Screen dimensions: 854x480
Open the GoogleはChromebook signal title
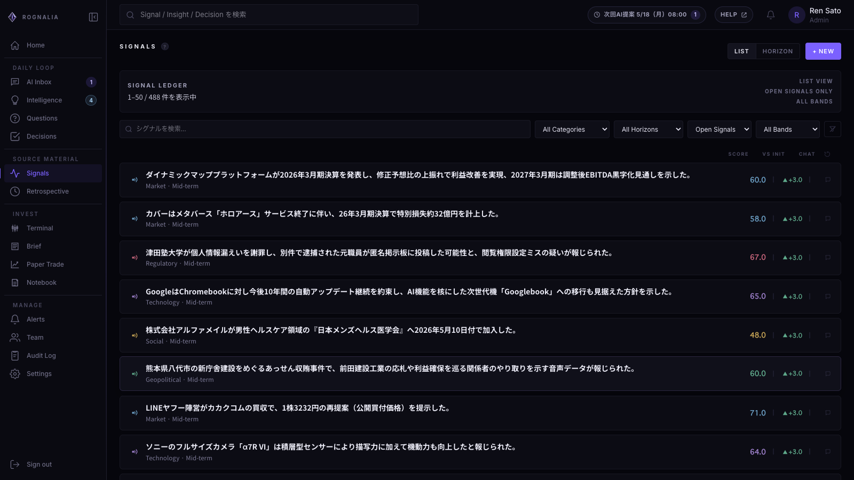410,292
